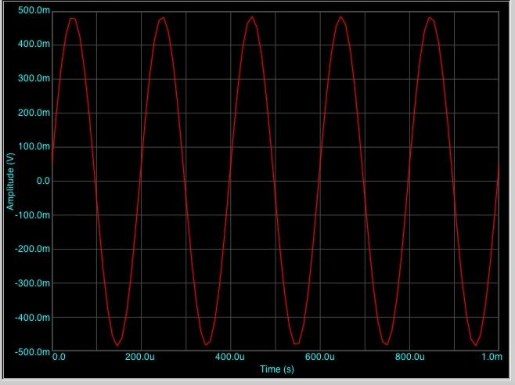Click the Time (s) axis title
Image resolution: width=515 pixels, height=385 pixels.
(x=277, y=369)
